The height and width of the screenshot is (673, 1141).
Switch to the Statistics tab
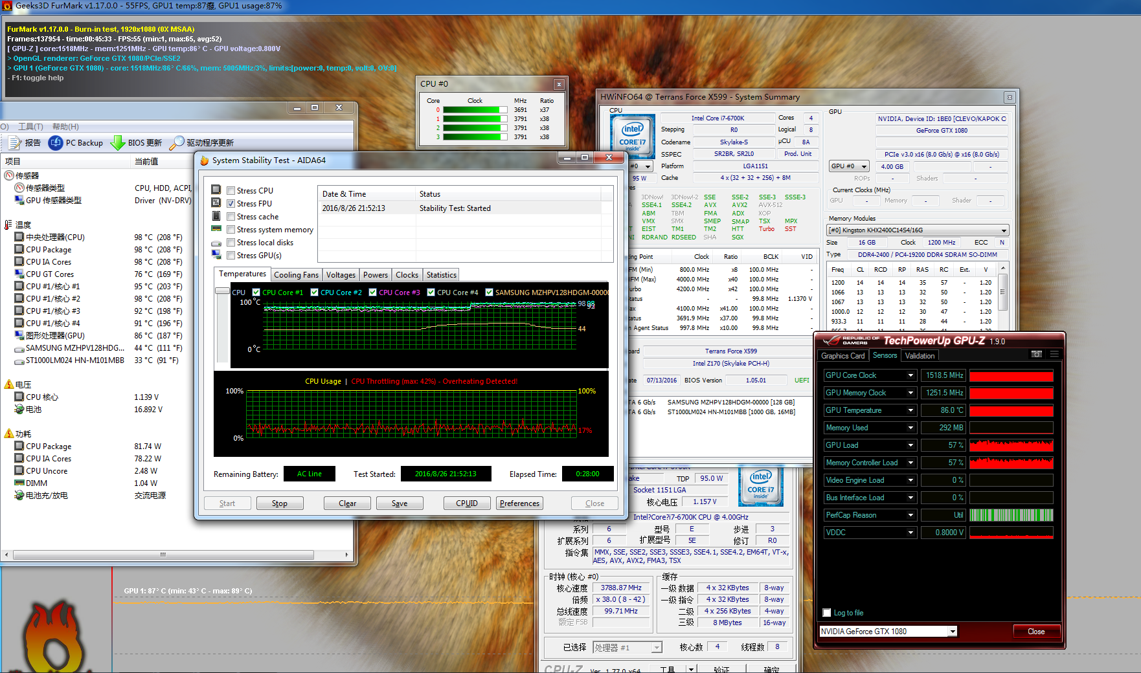(x=442, y=275)
